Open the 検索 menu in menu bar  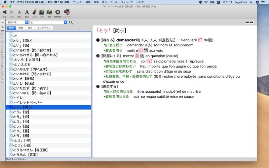coord(96,2)
